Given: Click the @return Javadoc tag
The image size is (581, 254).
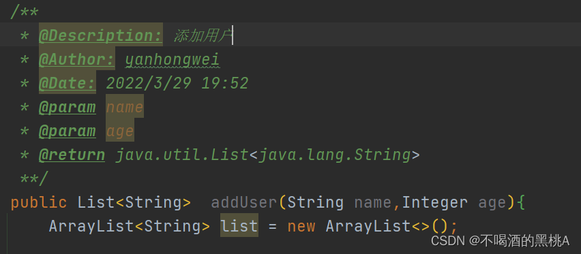Looking at the screenshot, I should 72,155.
